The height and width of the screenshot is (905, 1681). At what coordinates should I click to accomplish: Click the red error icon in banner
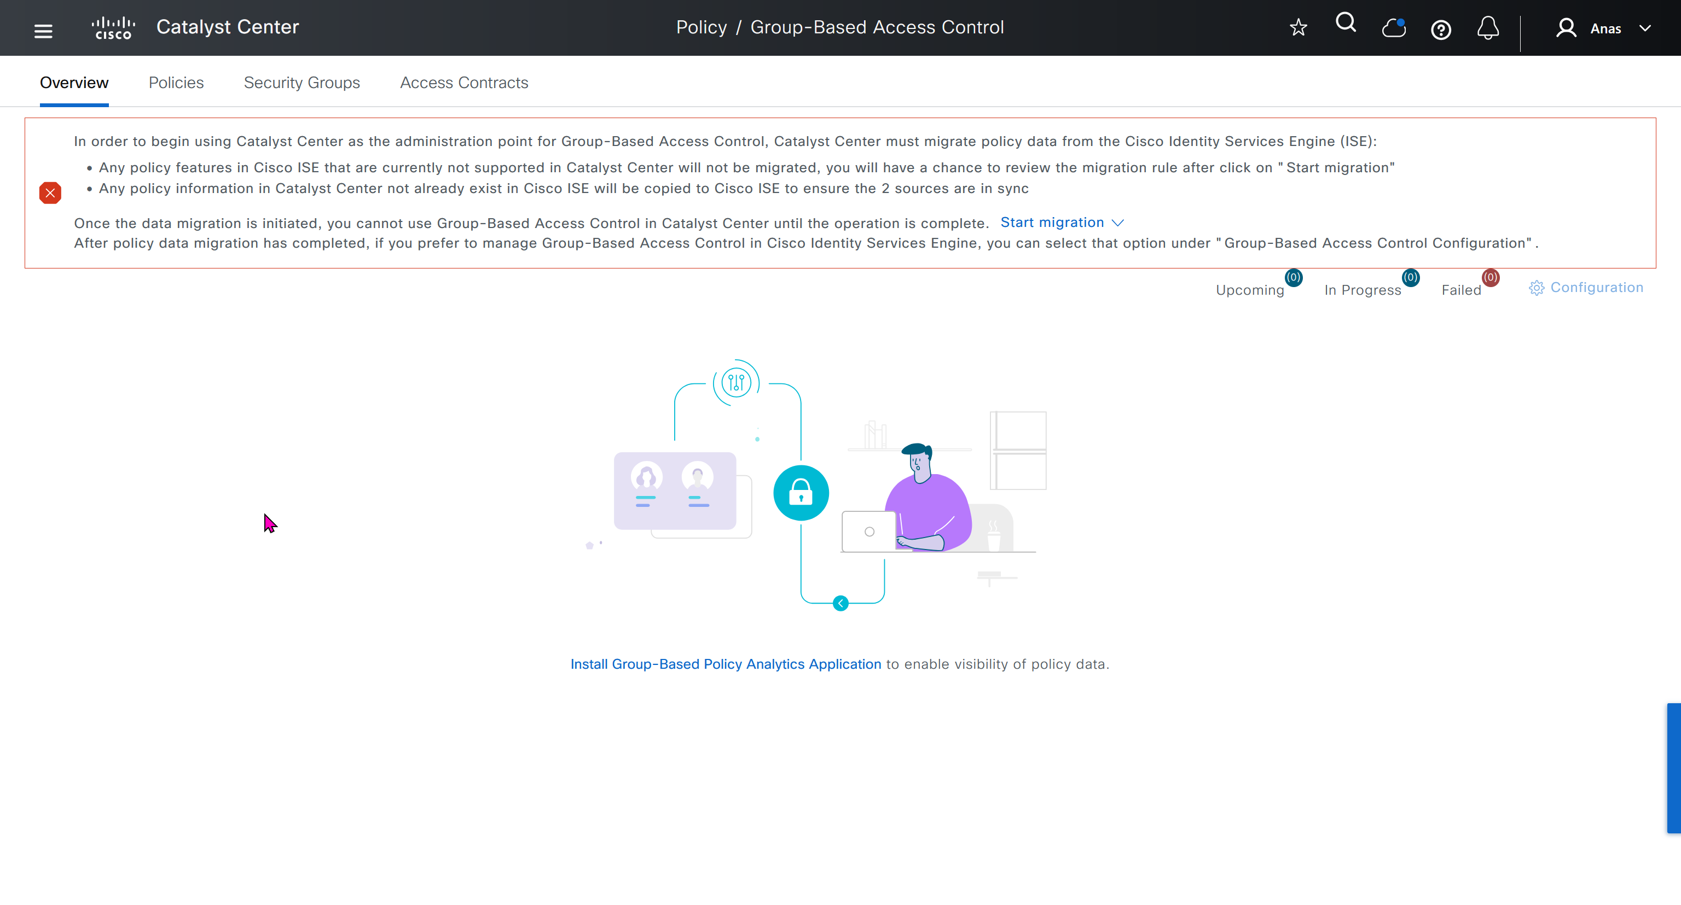tap(50, 193)
